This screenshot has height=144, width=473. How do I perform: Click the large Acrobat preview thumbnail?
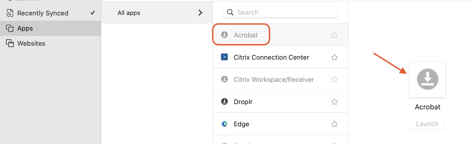[428, 79]
